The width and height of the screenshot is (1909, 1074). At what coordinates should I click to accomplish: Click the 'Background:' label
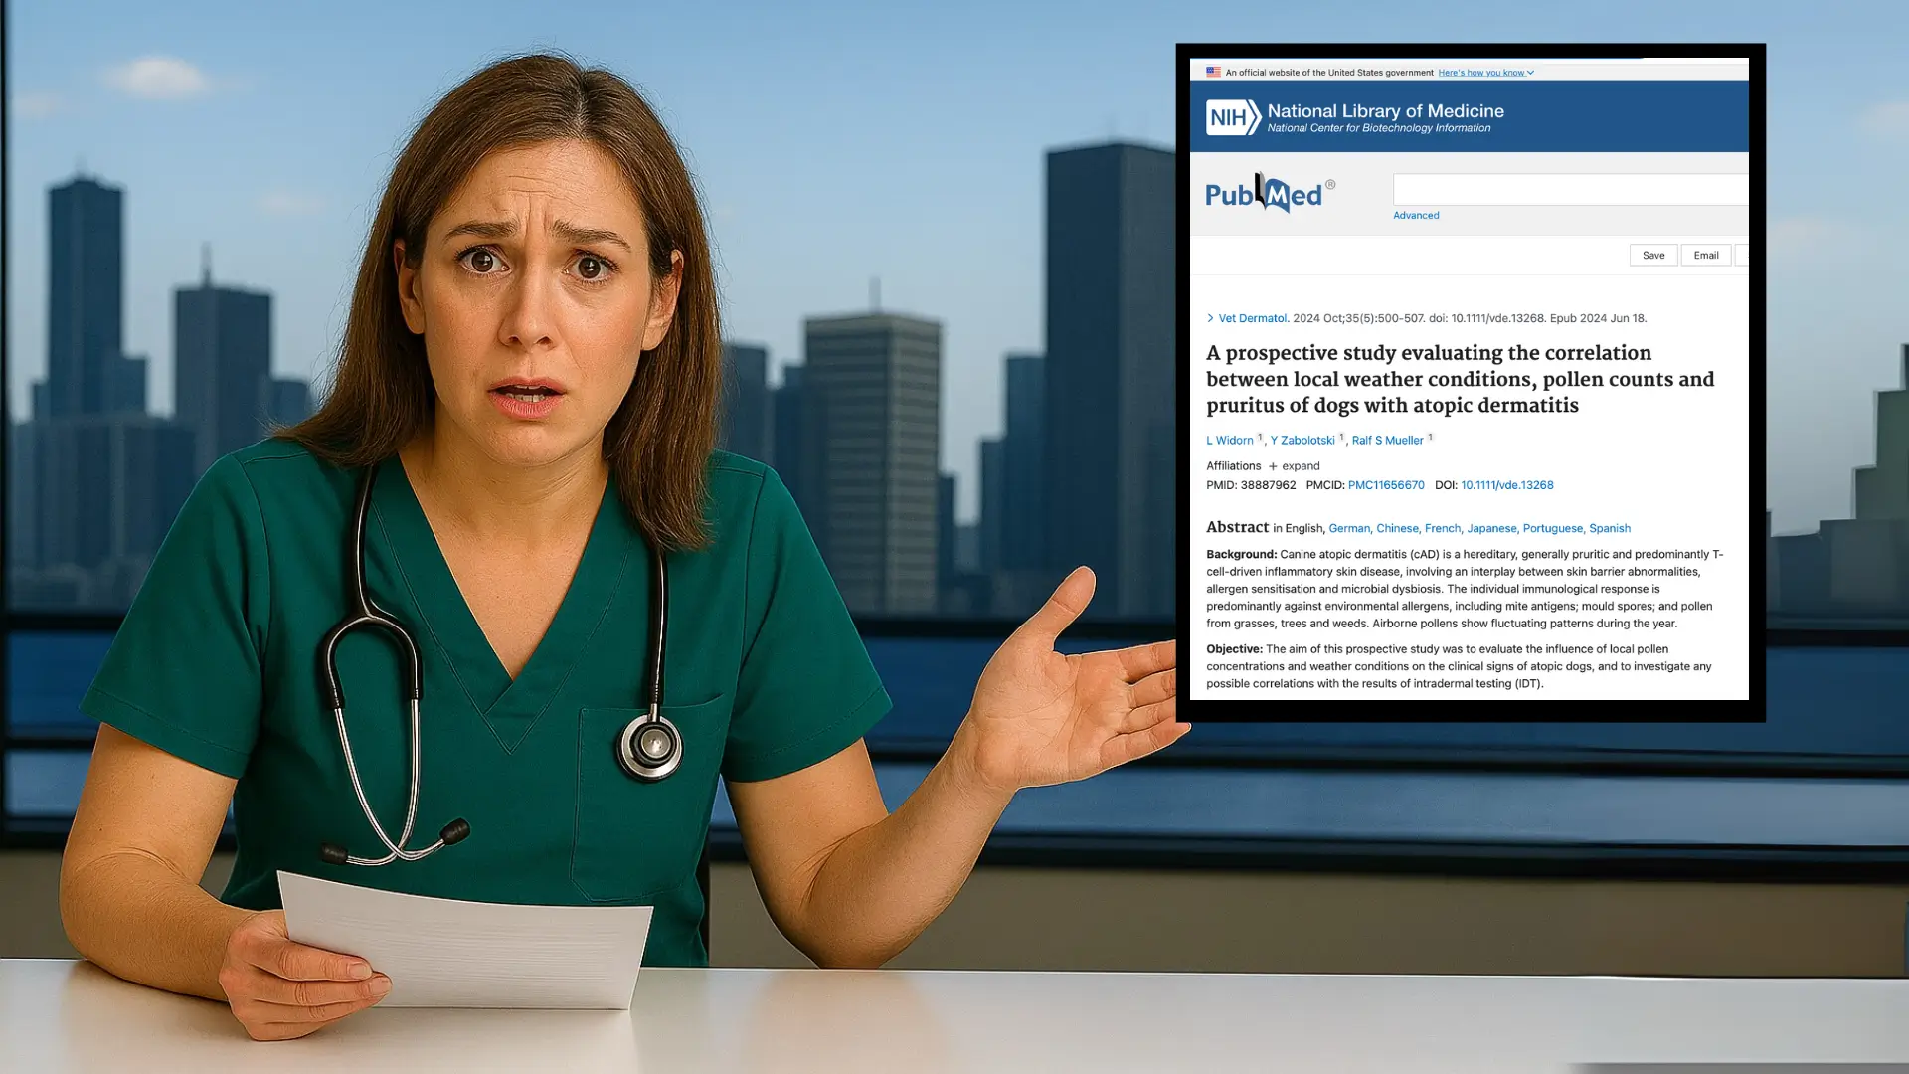tap(1241, 555)
